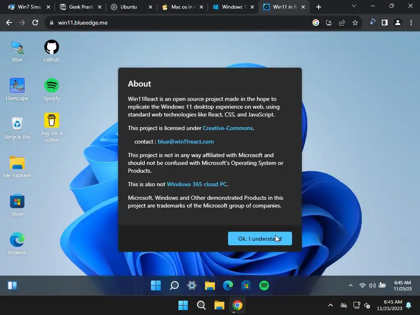Screen dimensions: 420x315
Task: Open the Creative-Commons license link
Action: [228, 128]
